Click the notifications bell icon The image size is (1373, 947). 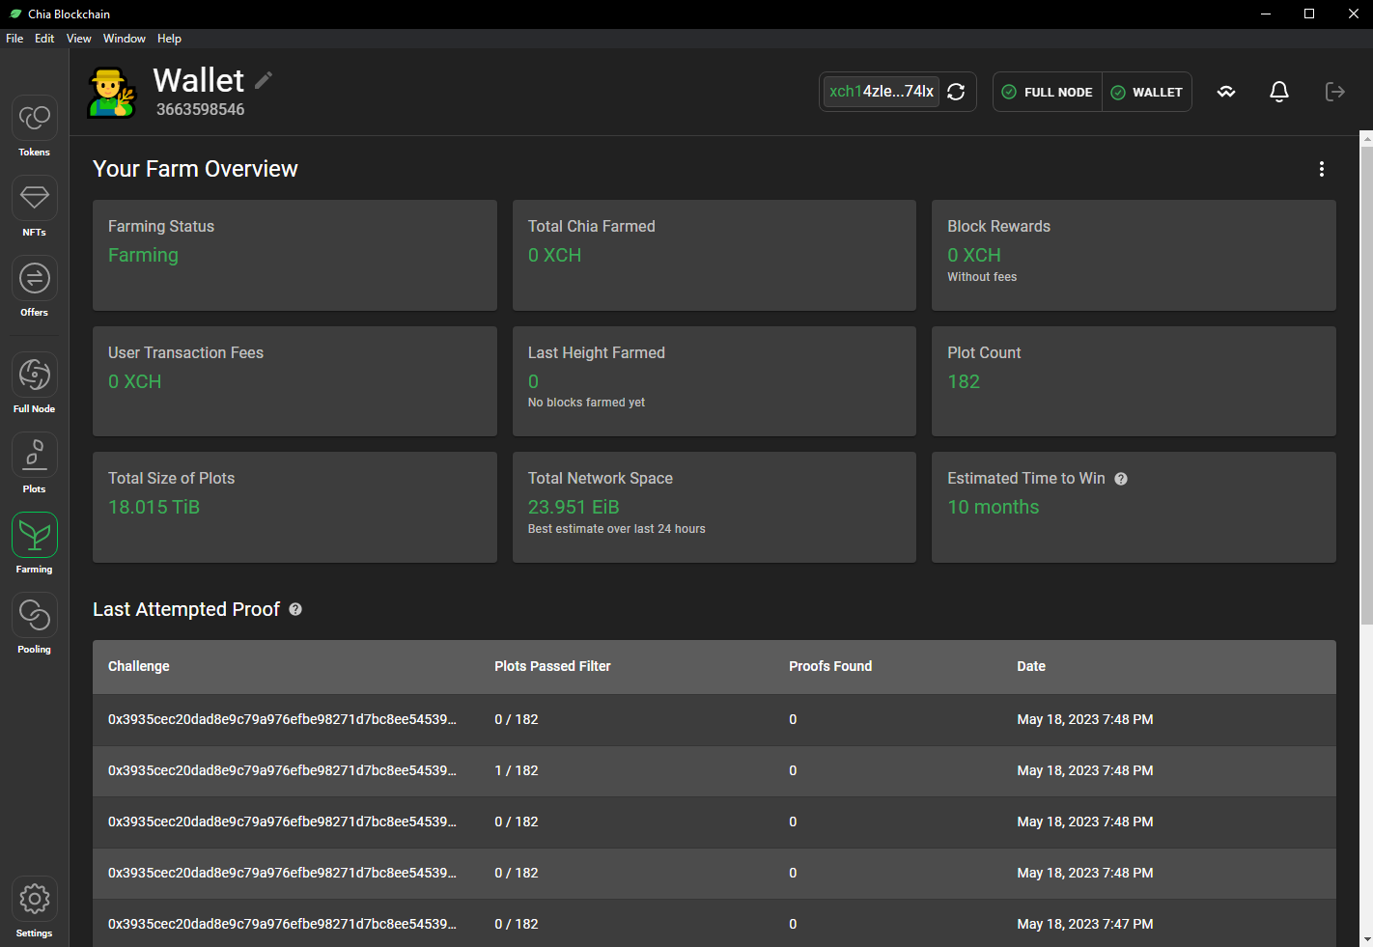(x=1278, y=92)
